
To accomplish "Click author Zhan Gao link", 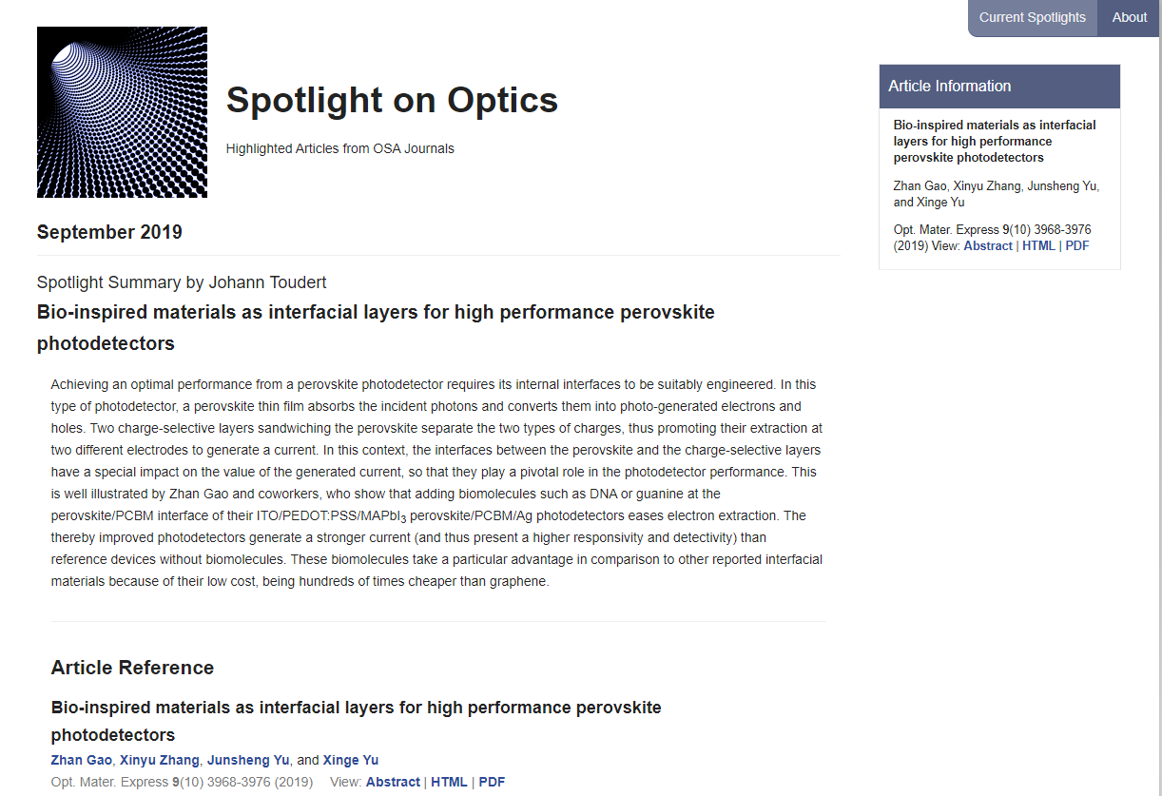I will tap(82, 760).
